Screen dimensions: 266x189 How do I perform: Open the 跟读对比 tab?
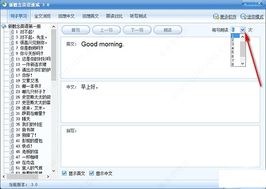[x=114, y=16]
